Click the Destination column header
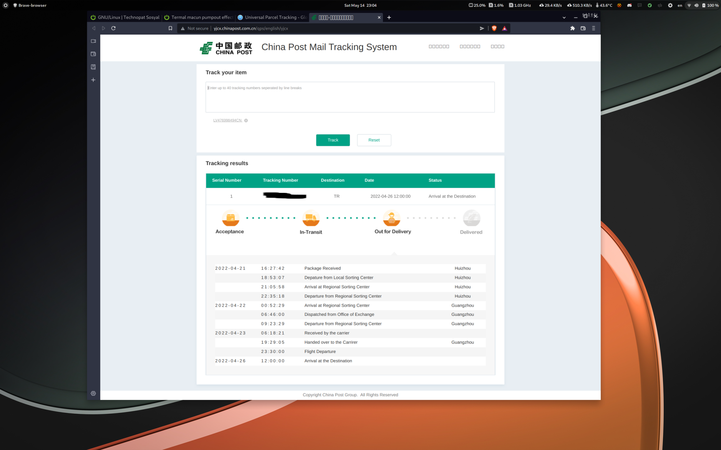721x450 pixels. click(333, 180)
